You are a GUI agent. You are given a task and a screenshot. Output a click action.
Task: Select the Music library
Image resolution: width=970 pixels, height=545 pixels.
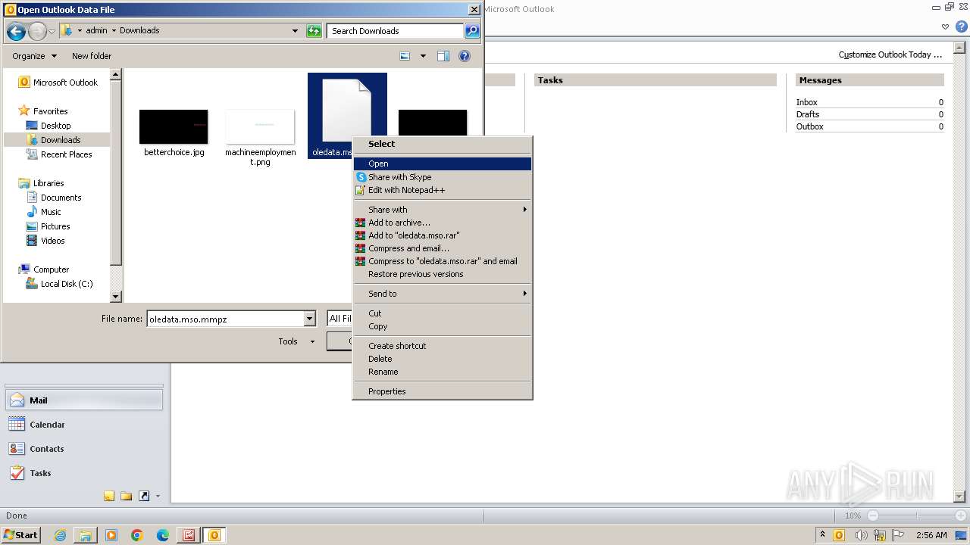tap(44, 212)
